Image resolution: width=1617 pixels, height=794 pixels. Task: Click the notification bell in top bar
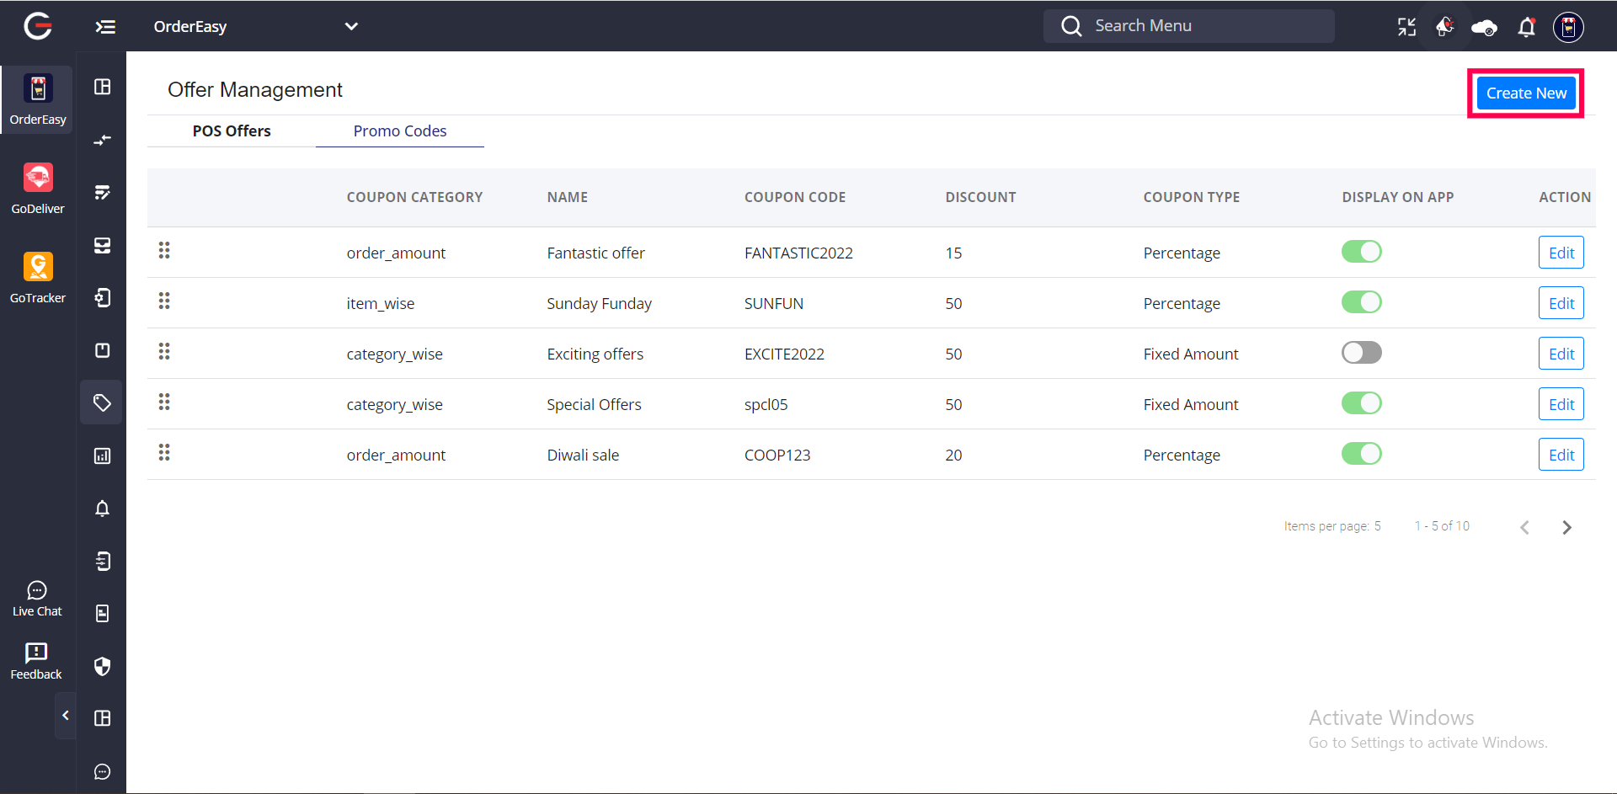pyautogui.click(x=1526, y=27)
